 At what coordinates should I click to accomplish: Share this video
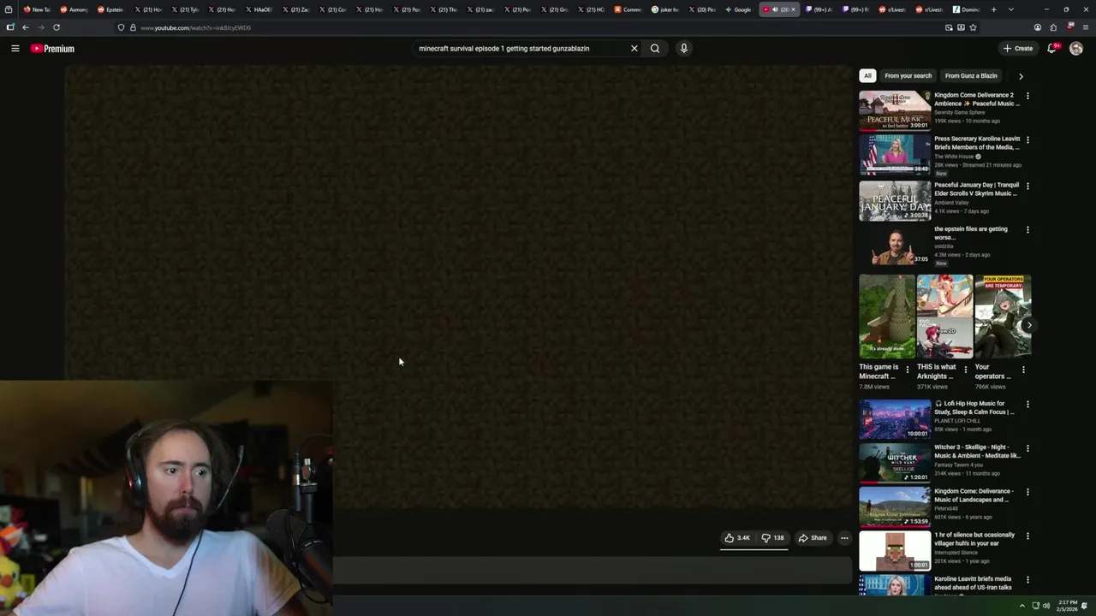point(813,538)
